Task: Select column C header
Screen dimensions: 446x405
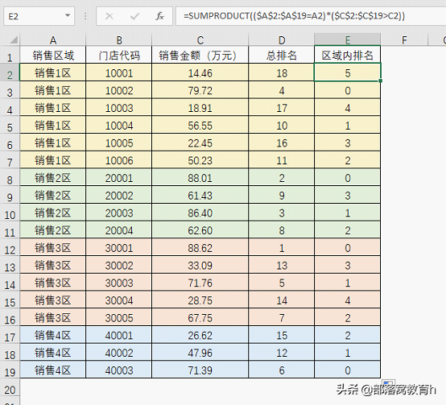Action: point(200,40)
